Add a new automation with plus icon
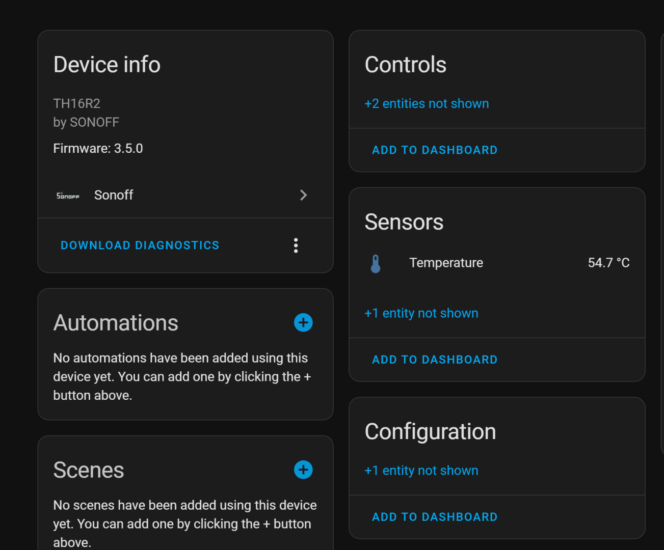The width and height of the screenshot is (664, 550). [x=303, y=322]
